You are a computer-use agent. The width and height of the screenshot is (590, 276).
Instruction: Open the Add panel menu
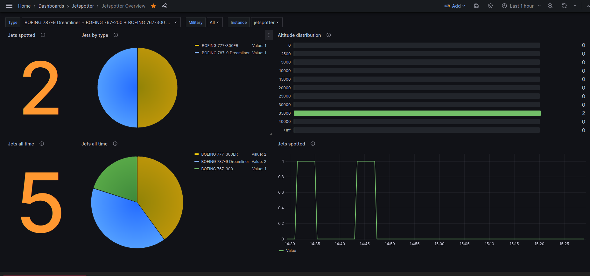click(x=455, y=6)
